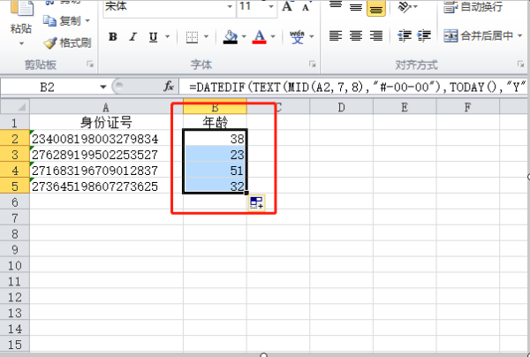Click text orientation icon
Image resolution: width=530 pixels, height=357 pixels.
tap(405, 6)
